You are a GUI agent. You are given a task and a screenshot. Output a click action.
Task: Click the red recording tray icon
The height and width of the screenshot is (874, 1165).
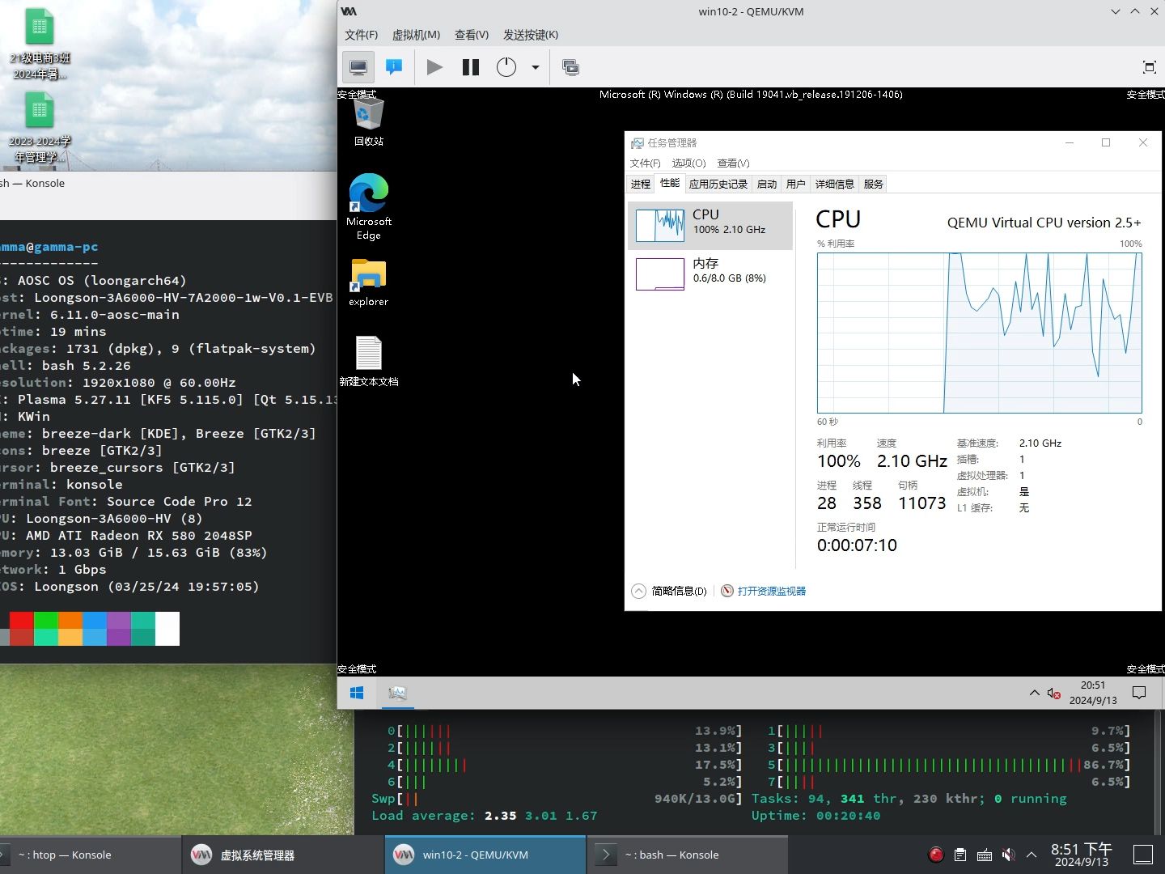click(936, 855)
